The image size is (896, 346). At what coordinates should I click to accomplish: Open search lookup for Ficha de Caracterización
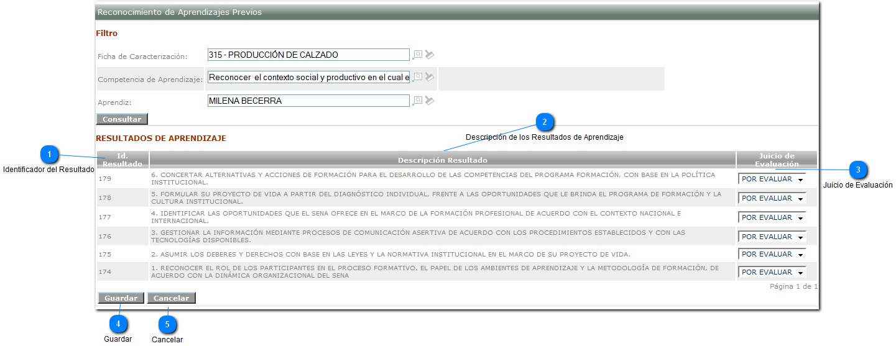[418, 55]
